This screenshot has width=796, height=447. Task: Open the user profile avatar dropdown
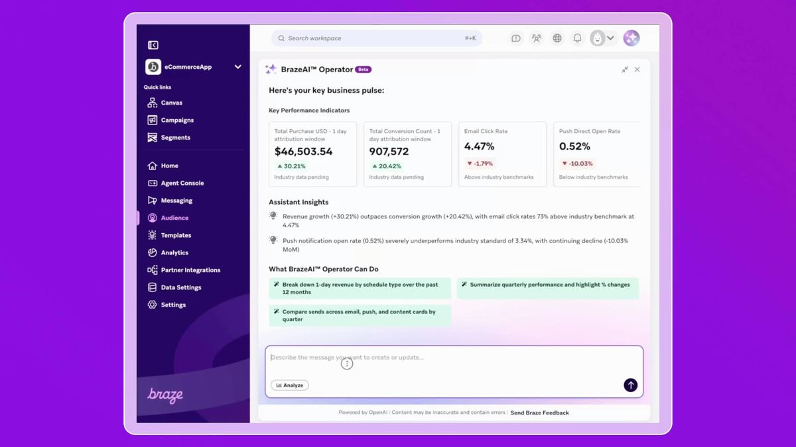coord(603,38)
